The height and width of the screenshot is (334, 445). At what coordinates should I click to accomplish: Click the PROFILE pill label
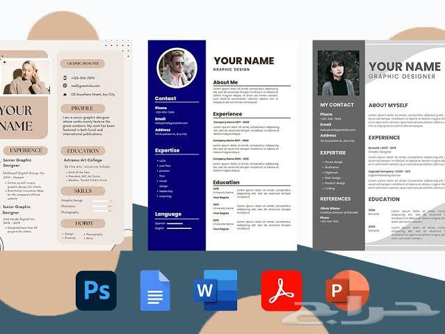pos(83,109)
